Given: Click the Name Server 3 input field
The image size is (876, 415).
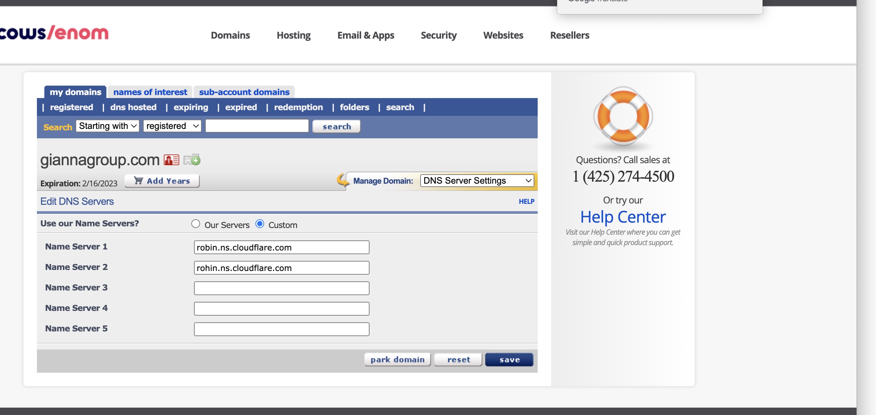Looking at the screenshot, I should (281, 288).
